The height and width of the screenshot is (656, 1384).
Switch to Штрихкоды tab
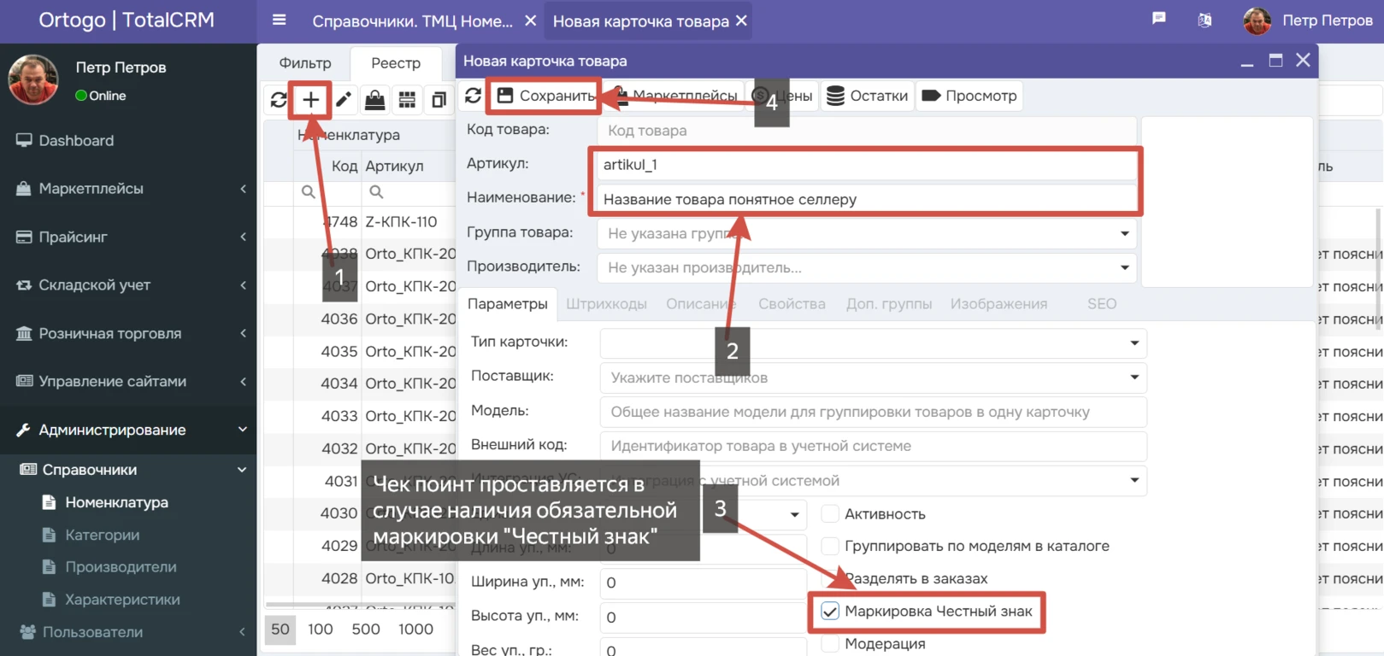pos(606,304)
